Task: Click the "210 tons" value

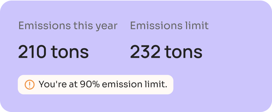Action: click(x=53, y=52)
